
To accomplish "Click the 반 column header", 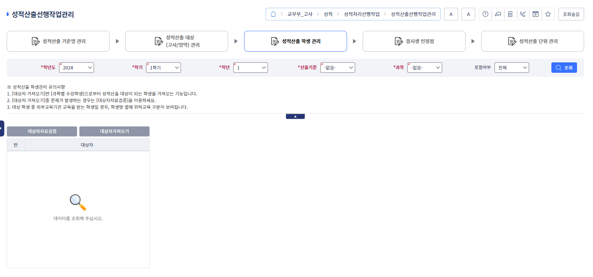I will click(16, 145).
